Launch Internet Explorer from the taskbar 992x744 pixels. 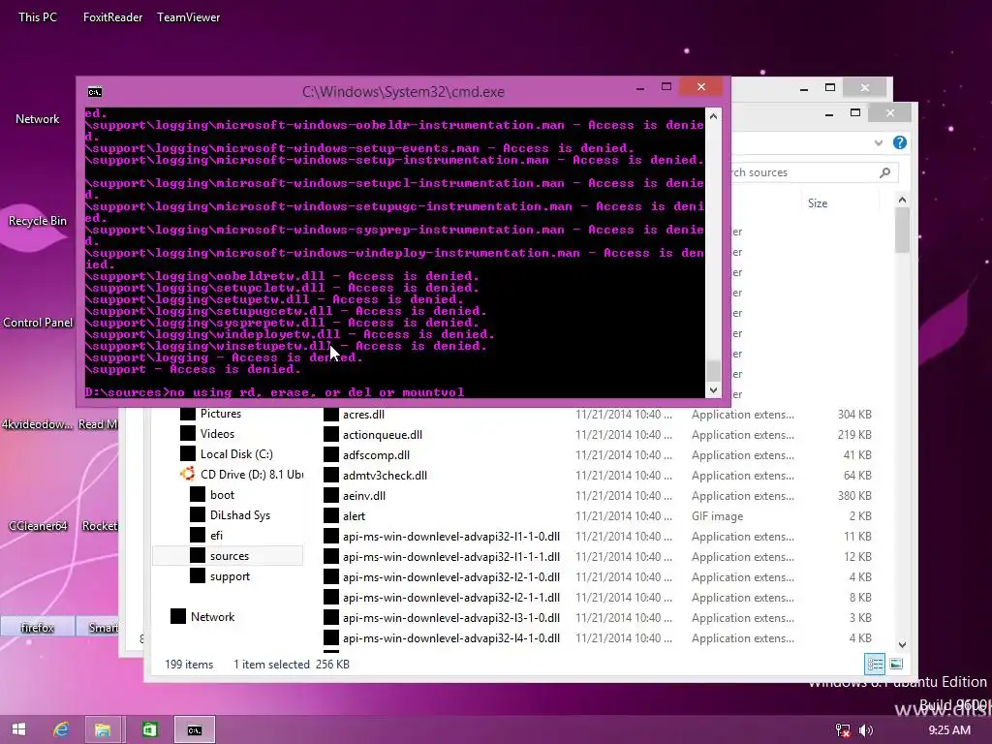(x=61, y=729)
